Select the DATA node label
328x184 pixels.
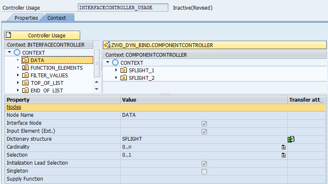point(37,60)
